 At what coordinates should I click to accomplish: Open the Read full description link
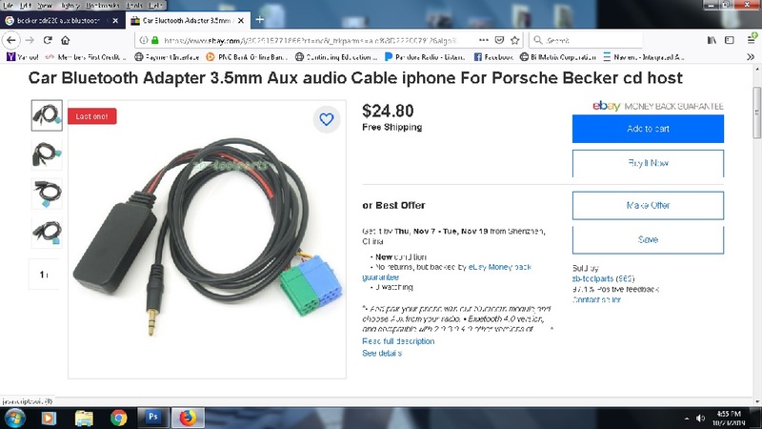point(398,341)
